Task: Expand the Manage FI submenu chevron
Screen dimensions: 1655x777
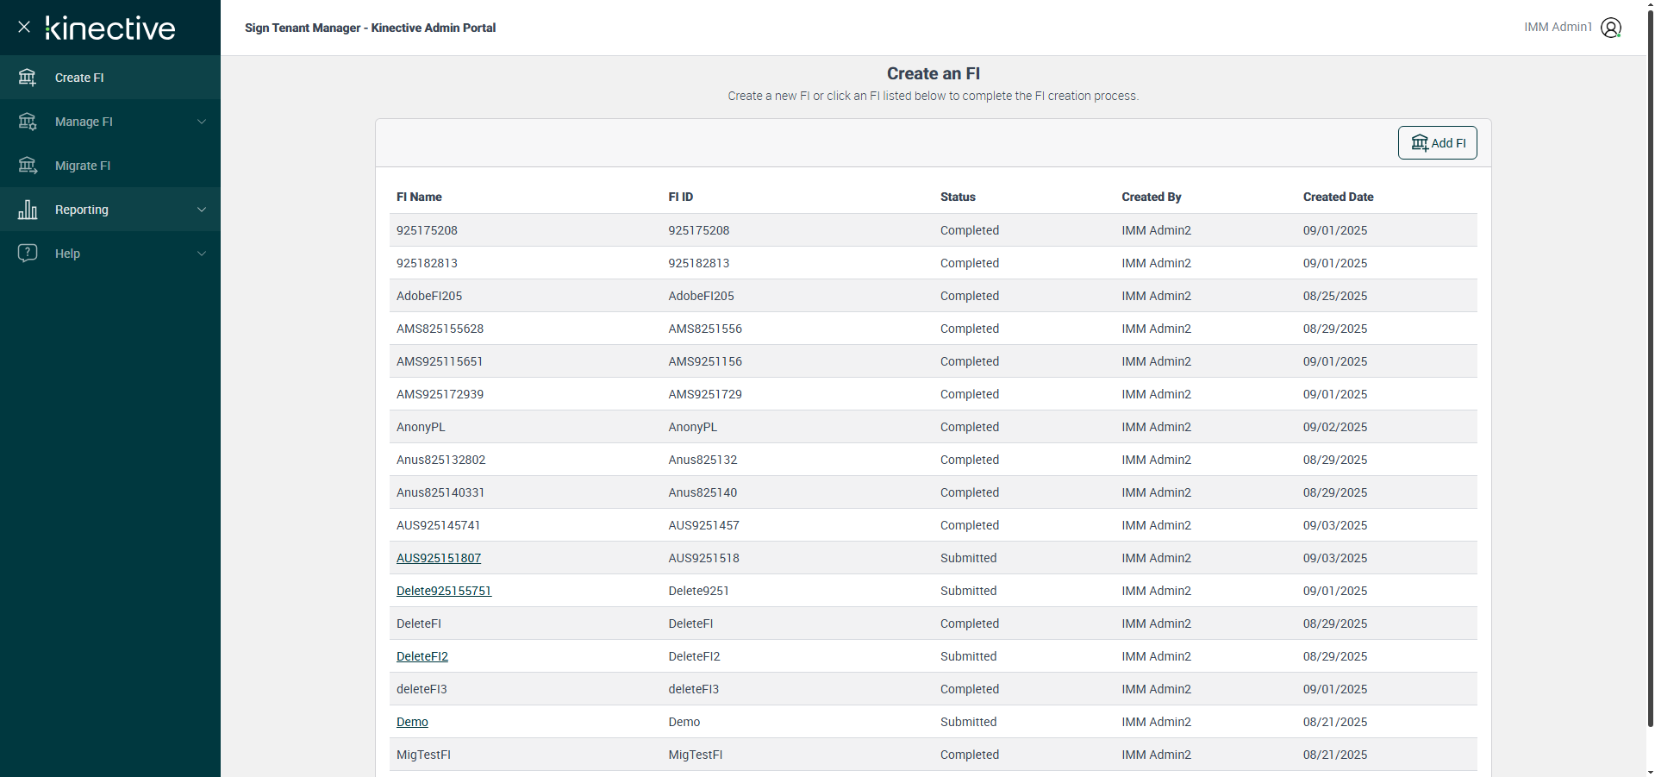Action: pyautogui.click(x=202, y=122)
